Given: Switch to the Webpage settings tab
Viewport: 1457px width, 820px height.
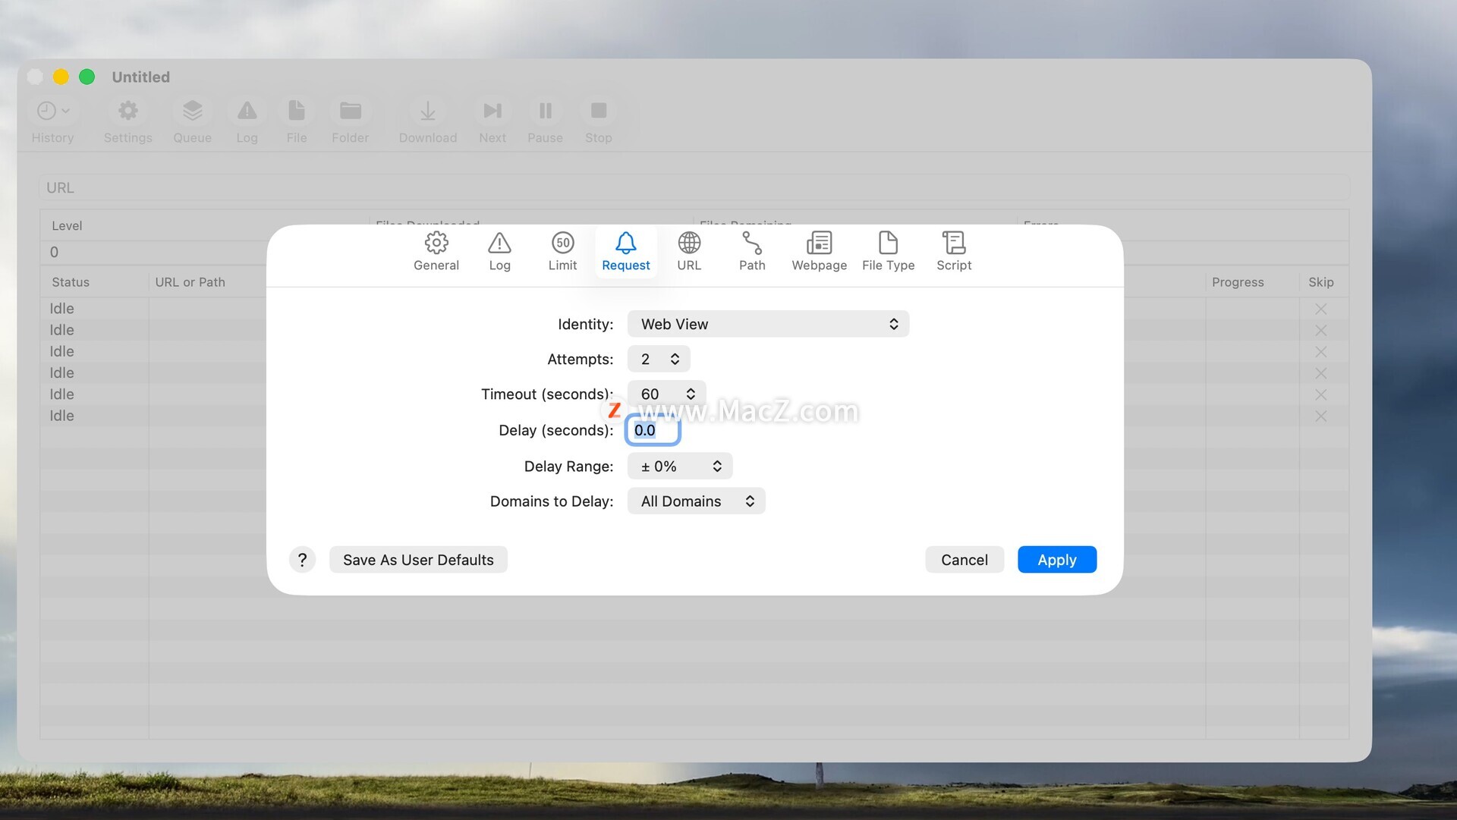Looking at the screenshot, I should (x=819, y=251).
